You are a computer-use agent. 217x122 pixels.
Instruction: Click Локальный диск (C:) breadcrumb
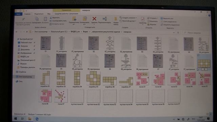[x=59, y=32]
